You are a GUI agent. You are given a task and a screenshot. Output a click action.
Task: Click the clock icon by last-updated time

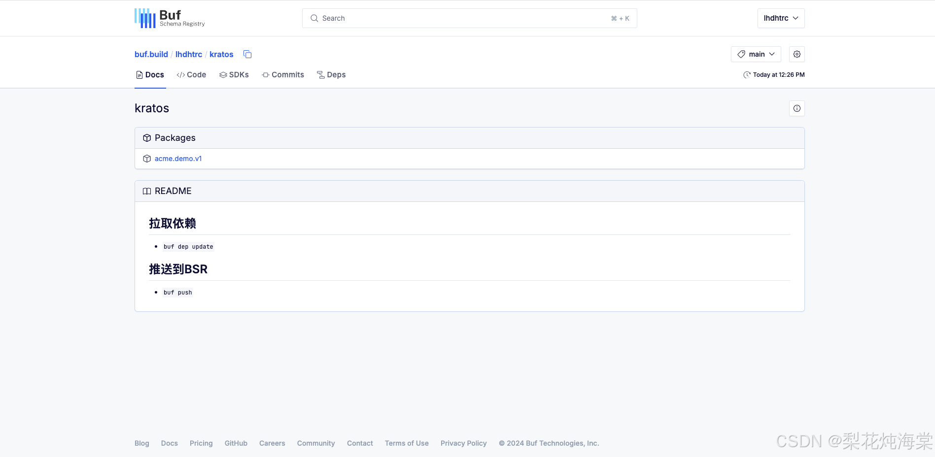(747, 75)
